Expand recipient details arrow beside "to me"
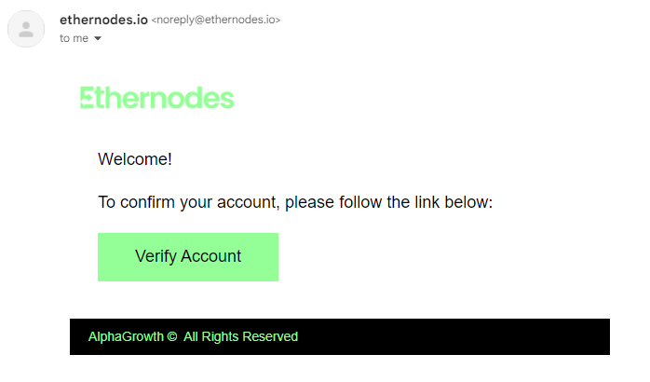The image size is (650, 382). pyautogui.click(x=98, y=38)
